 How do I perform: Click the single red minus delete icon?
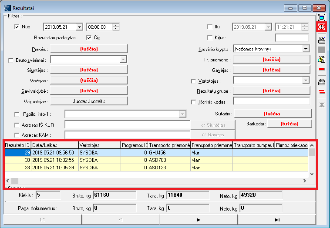pos(321,69)
